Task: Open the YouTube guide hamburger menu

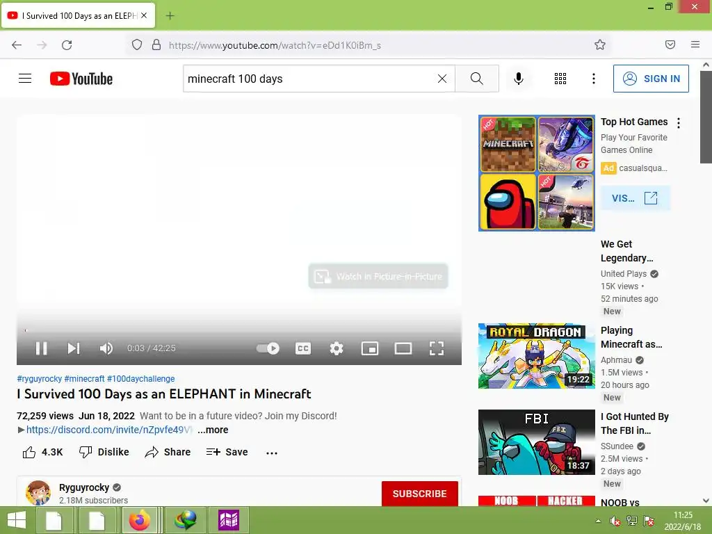Action: 25,79
